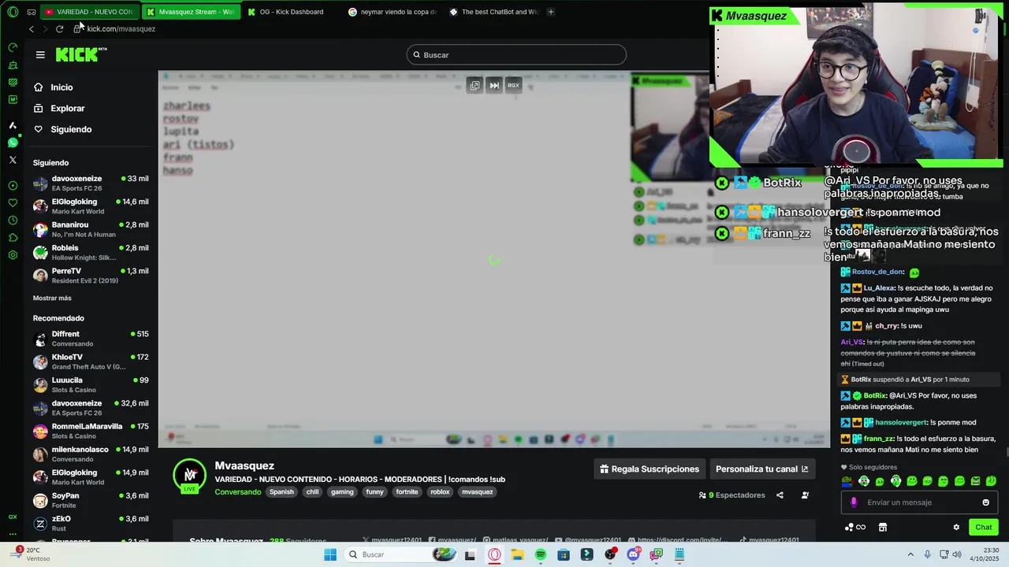
Task: Open recommended channel SoyPan
Action: coord(91,500)
